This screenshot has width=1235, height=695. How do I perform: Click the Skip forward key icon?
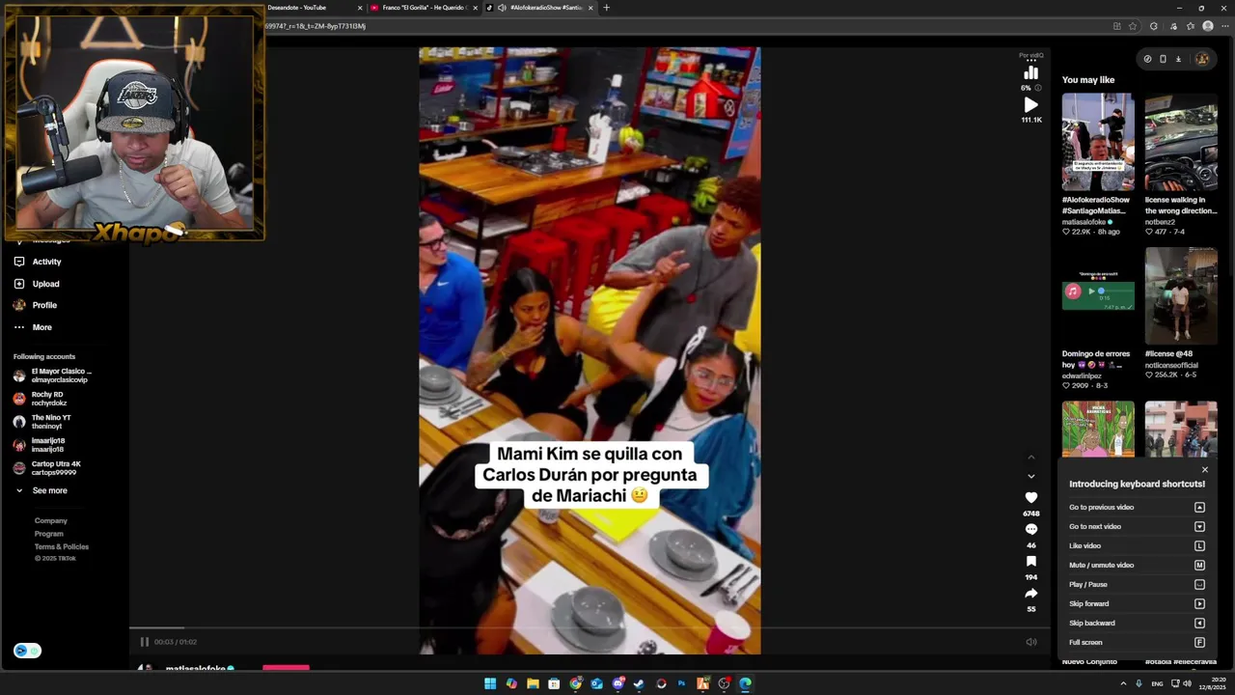coord(1199,604)
